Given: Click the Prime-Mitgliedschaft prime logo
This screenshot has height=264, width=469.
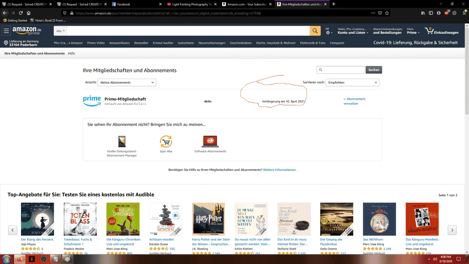Looking at the screenshot, I should coord(92,101).
